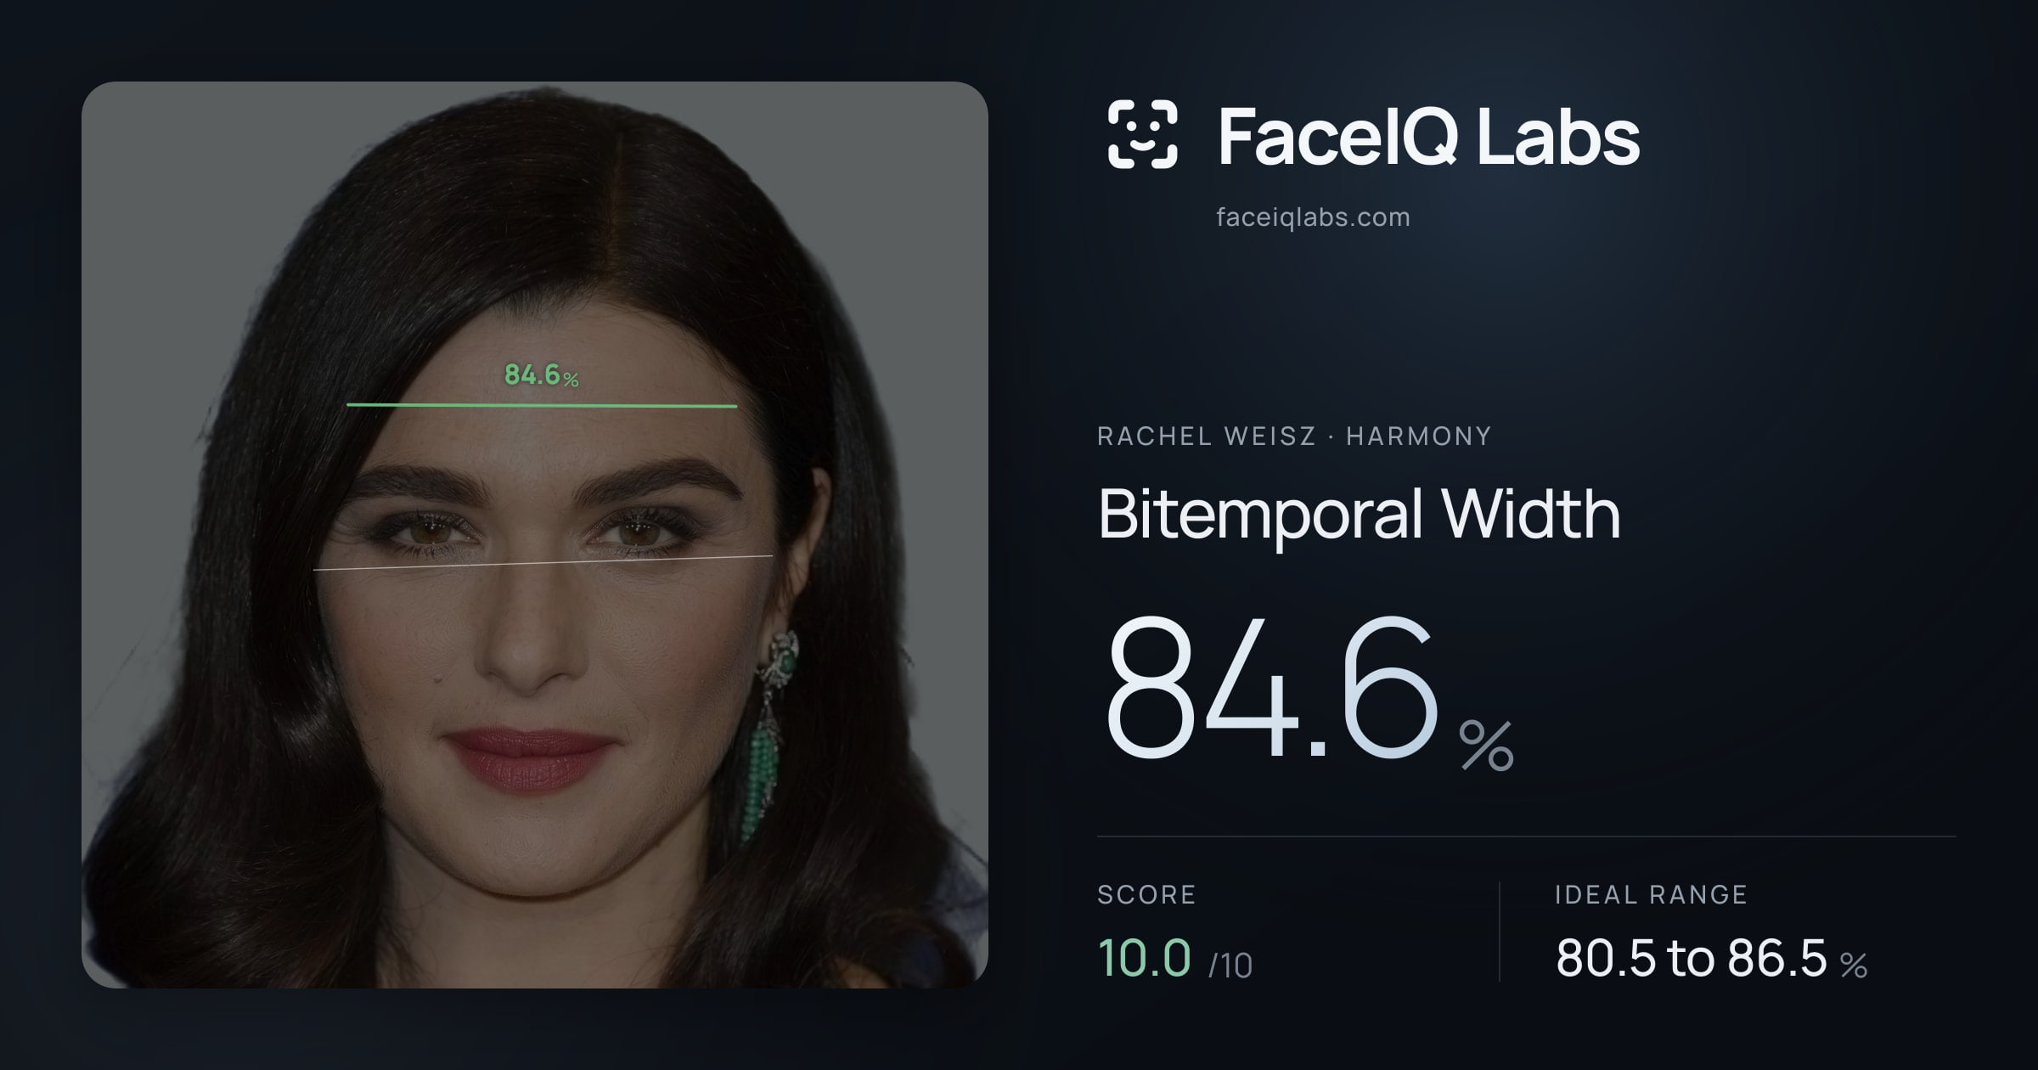The image size is (2038, 1070).
Task: Select the '80.5 to 86.5' range value
Action: point(1691,958)
